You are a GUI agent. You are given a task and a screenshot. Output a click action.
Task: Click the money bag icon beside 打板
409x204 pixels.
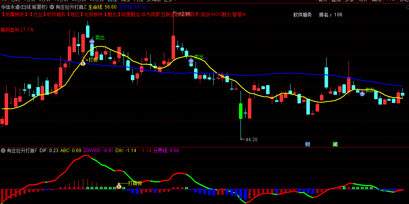pos(82,63)
